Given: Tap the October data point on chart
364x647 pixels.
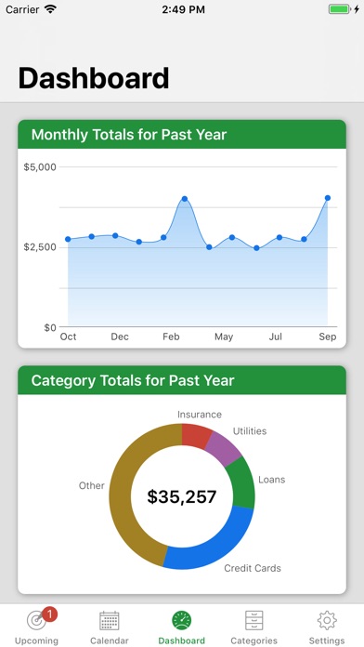Looking at the screenshot, I should 68,239.
